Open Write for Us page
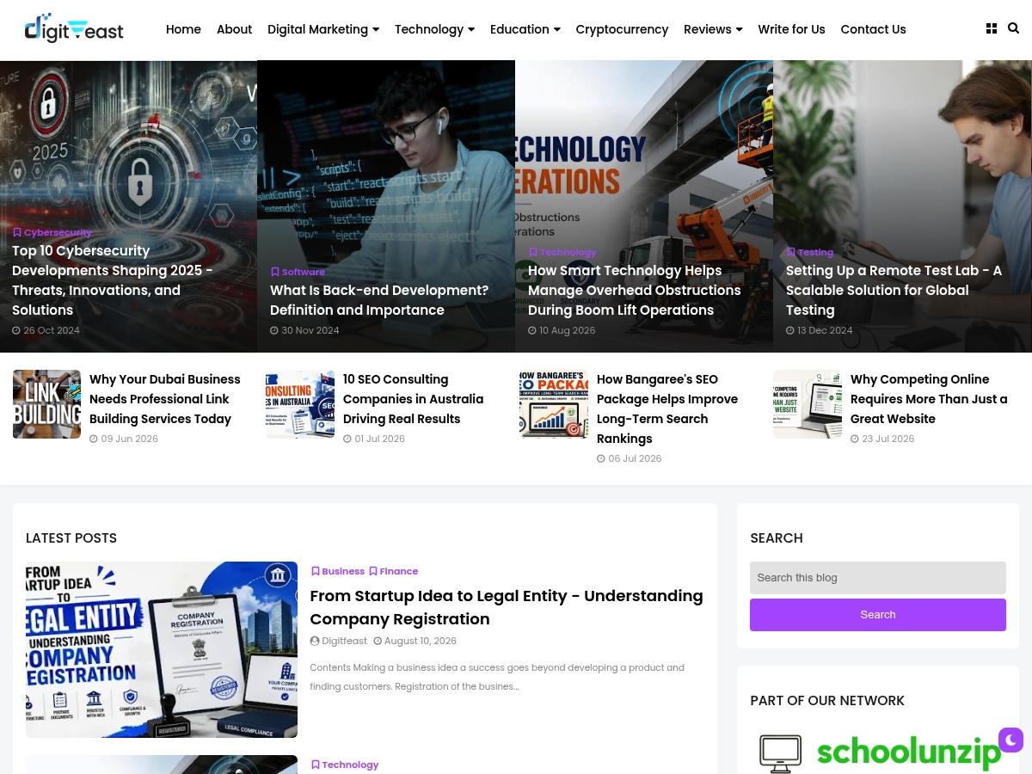This screenshot has width=1032, height=774. [x=791, y=29]
